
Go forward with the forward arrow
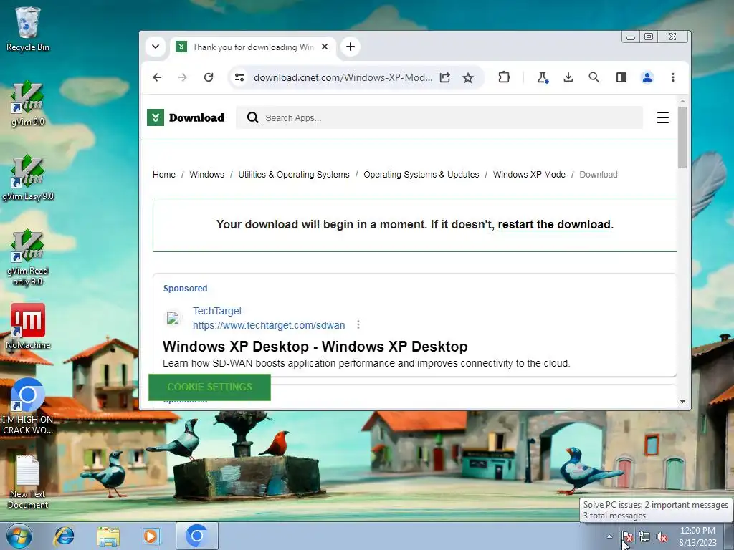pyautogui.click(x=183, y=77)
